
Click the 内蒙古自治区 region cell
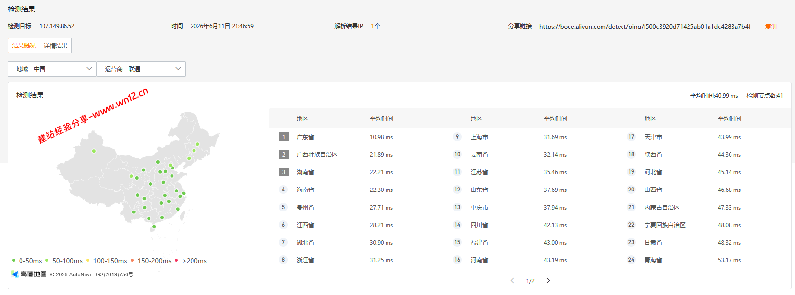662,208
